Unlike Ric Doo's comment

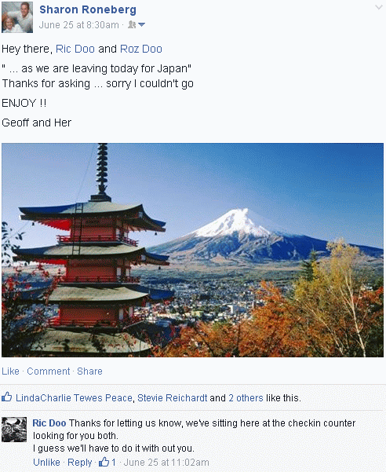(x=46, y=462)
